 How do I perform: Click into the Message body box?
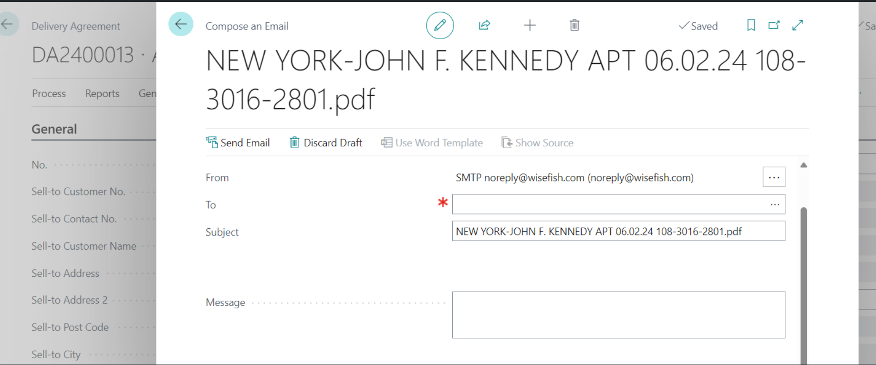pos(618,314)
